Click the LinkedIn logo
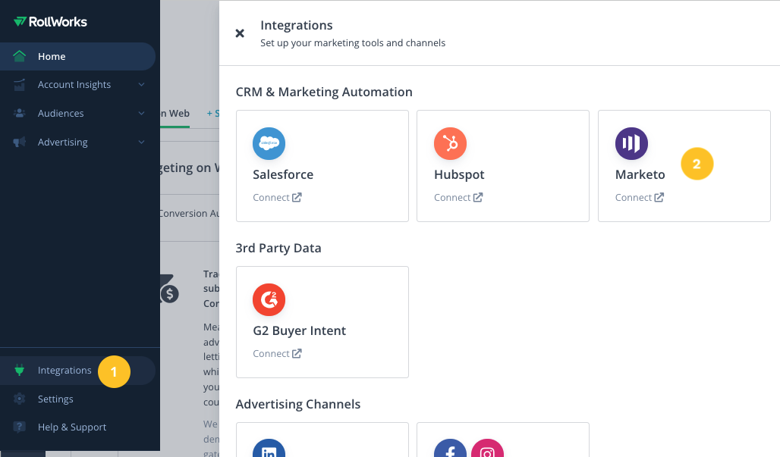This screenshot has height=457, width=780. [269, 448]
